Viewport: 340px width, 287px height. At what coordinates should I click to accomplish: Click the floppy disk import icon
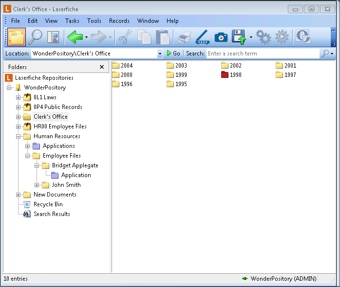(x=239, y=37)
